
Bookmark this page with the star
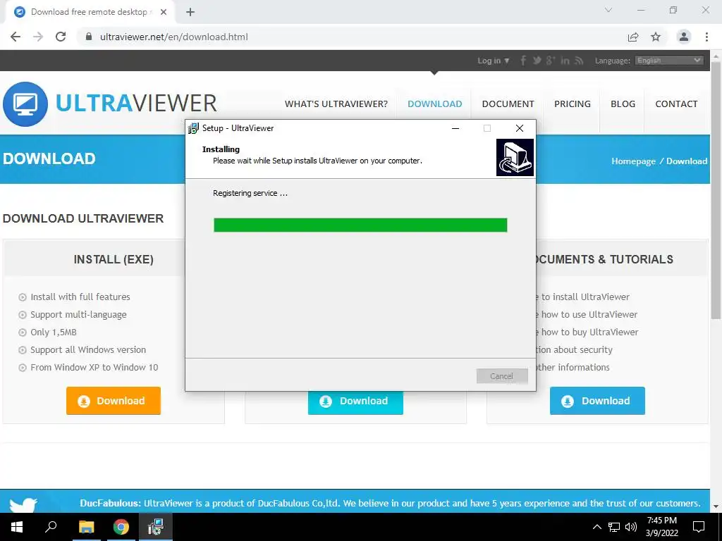656,37
